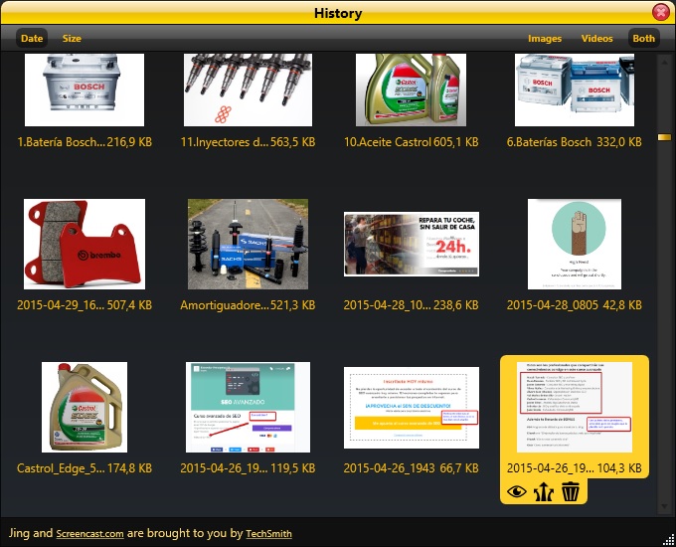Image resolution: width=676 pixels, height=547 pixels.
Task: Open the TechSmith link
Action: tap(268, 534)
